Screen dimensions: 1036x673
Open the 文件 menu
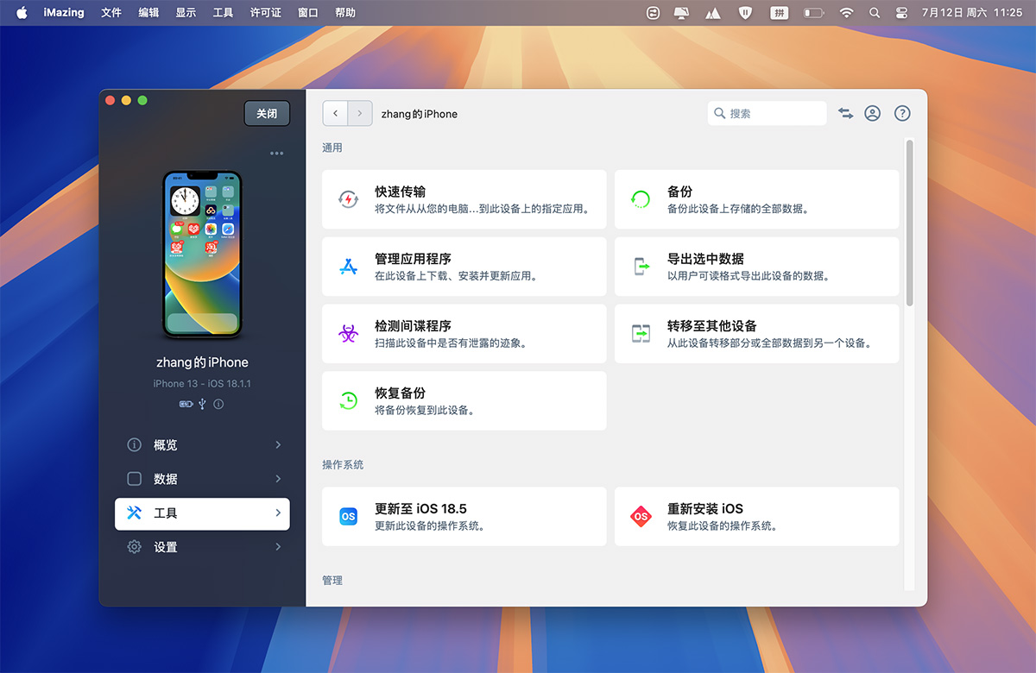[x=111, y=13]
